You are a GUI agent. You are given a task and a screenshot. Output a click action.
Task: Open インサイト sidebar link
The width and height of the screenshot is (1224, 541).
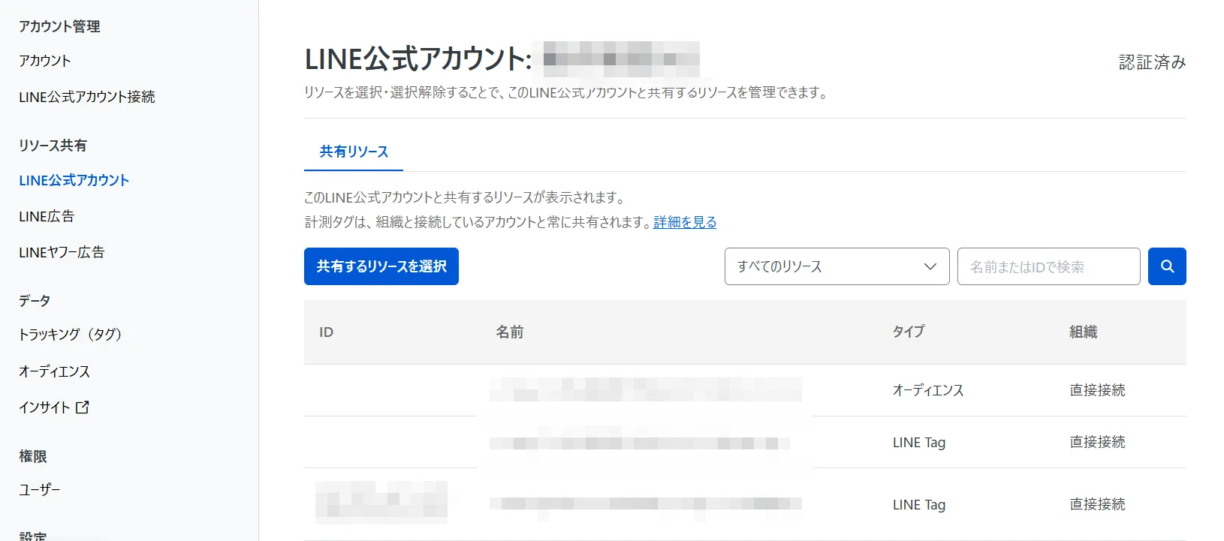(44, 407)
